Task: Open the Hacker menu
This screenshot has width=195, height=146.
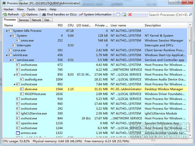Action: pos(8,9)
